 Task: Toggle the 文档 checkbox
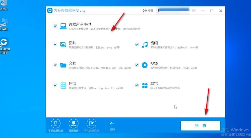(x=55, y=65)
